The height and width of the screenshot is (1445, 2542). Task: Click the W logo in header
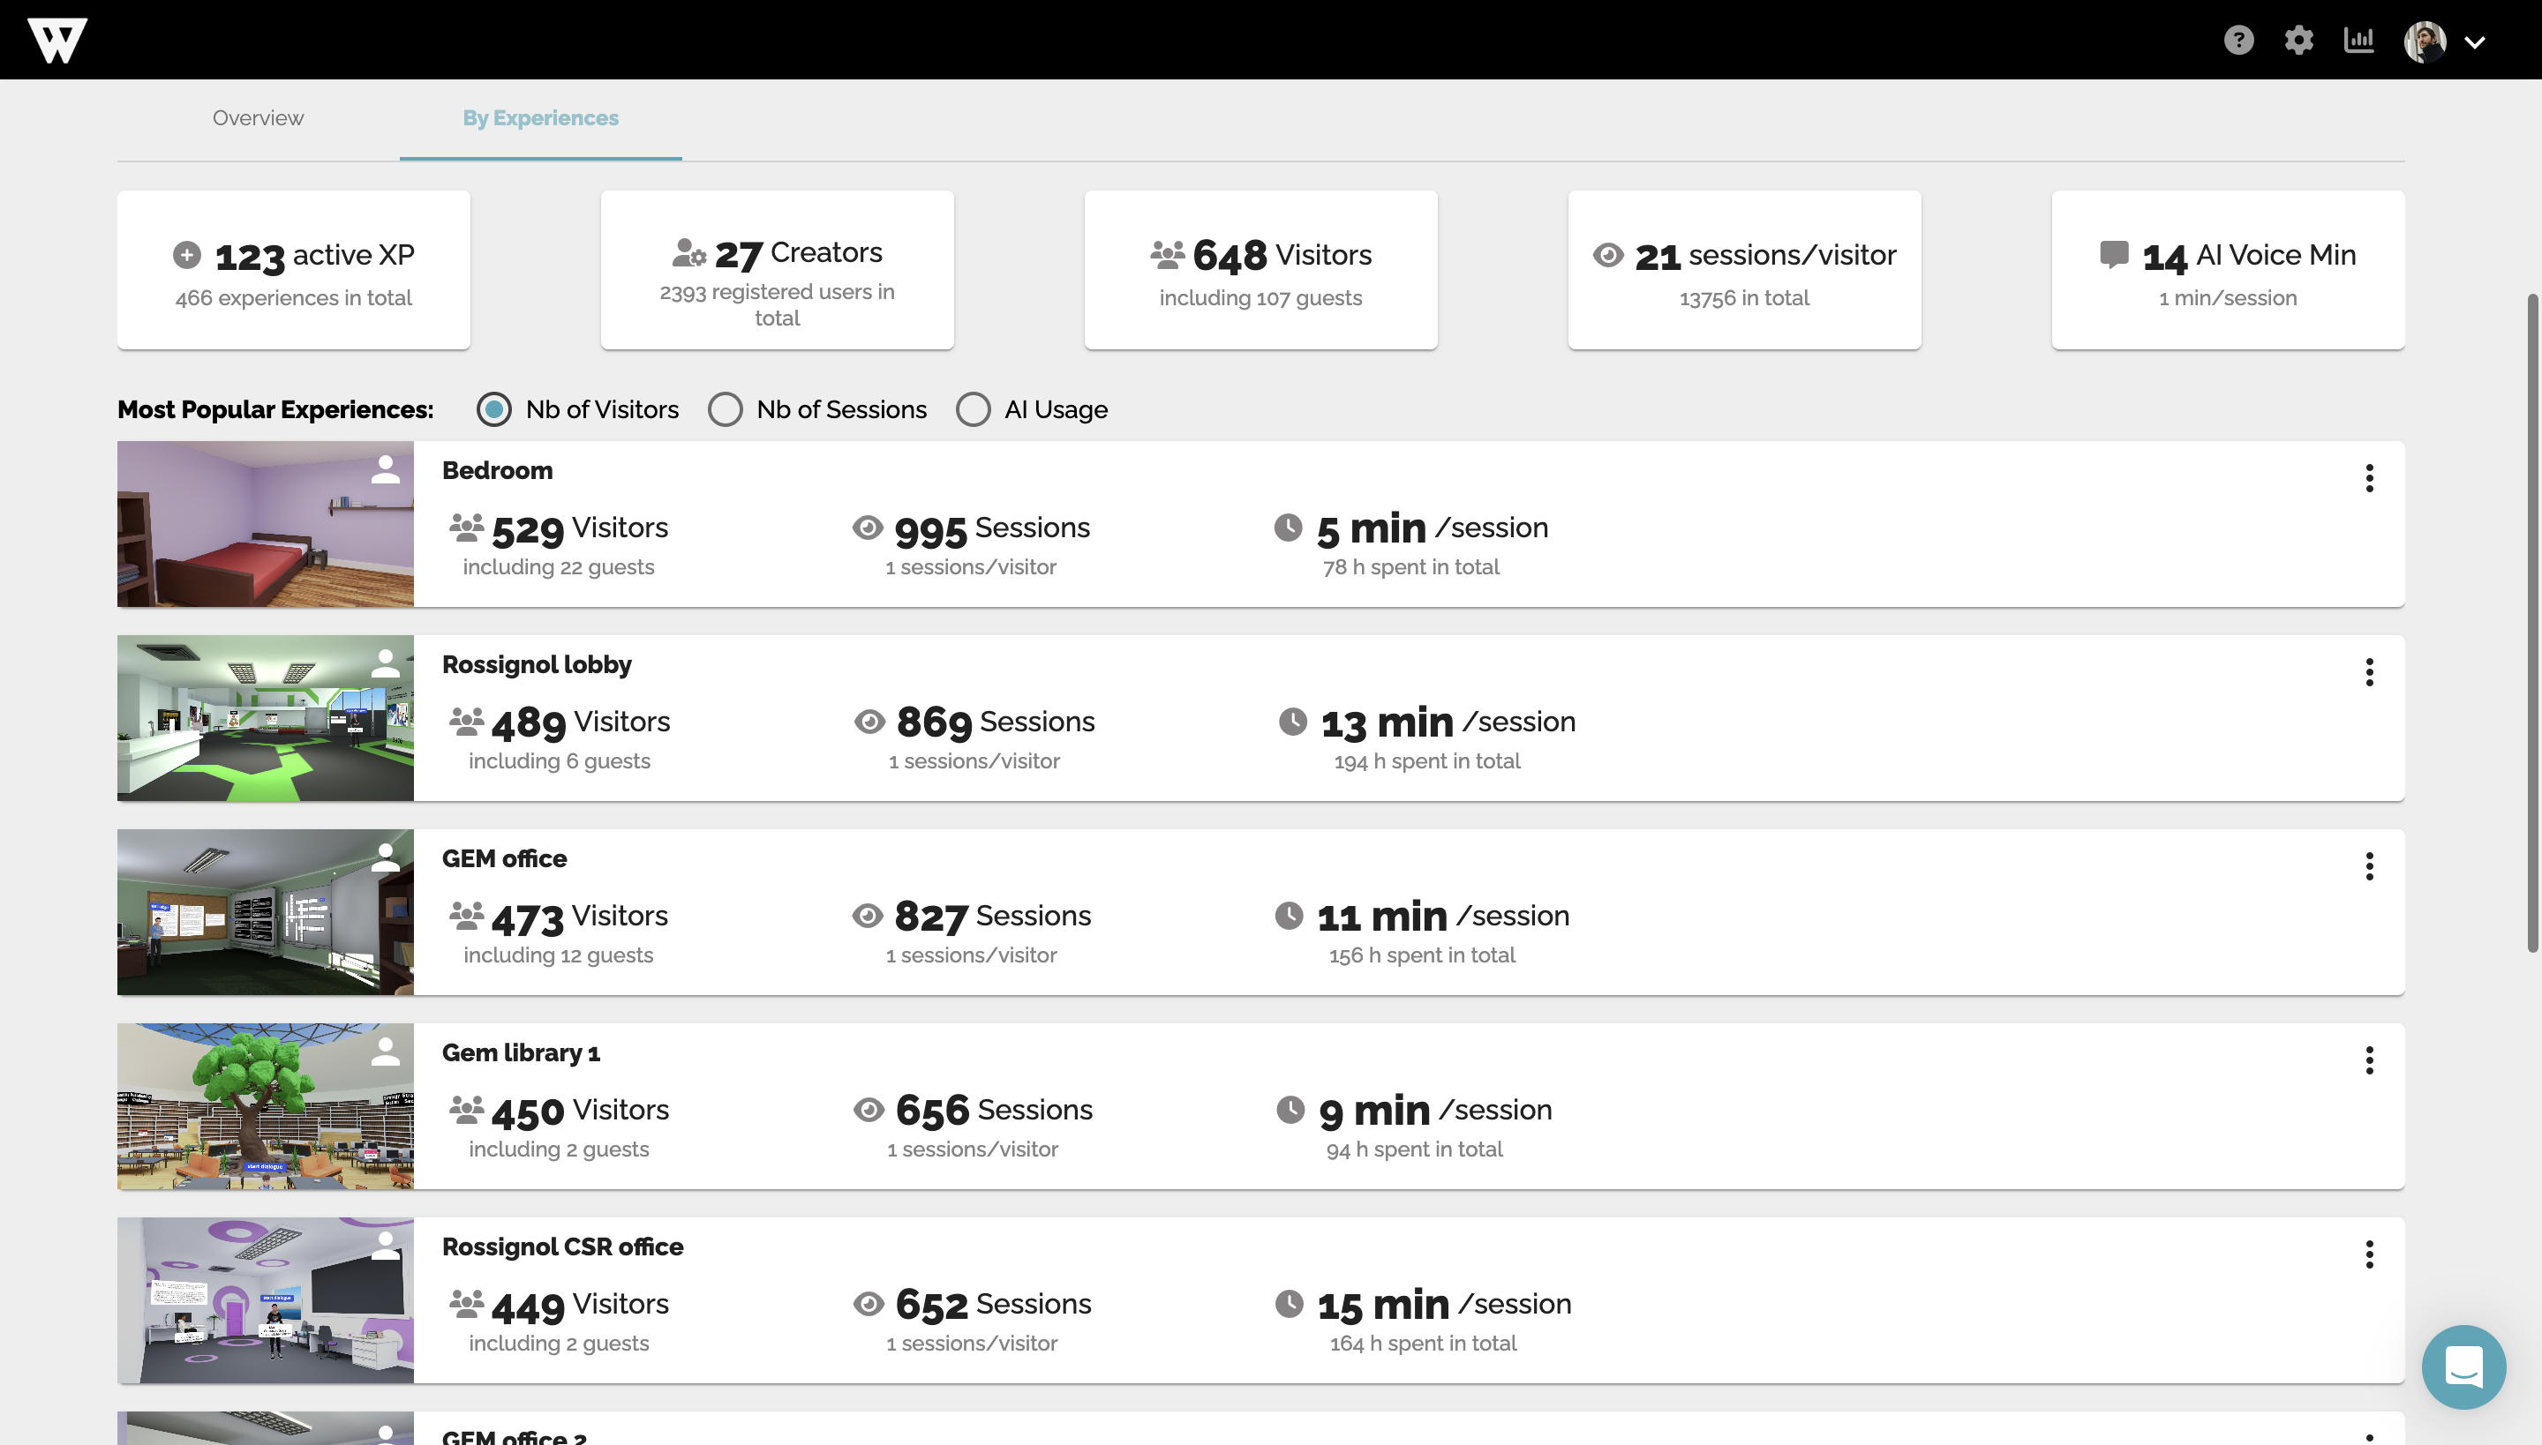(x=57, y=41)
